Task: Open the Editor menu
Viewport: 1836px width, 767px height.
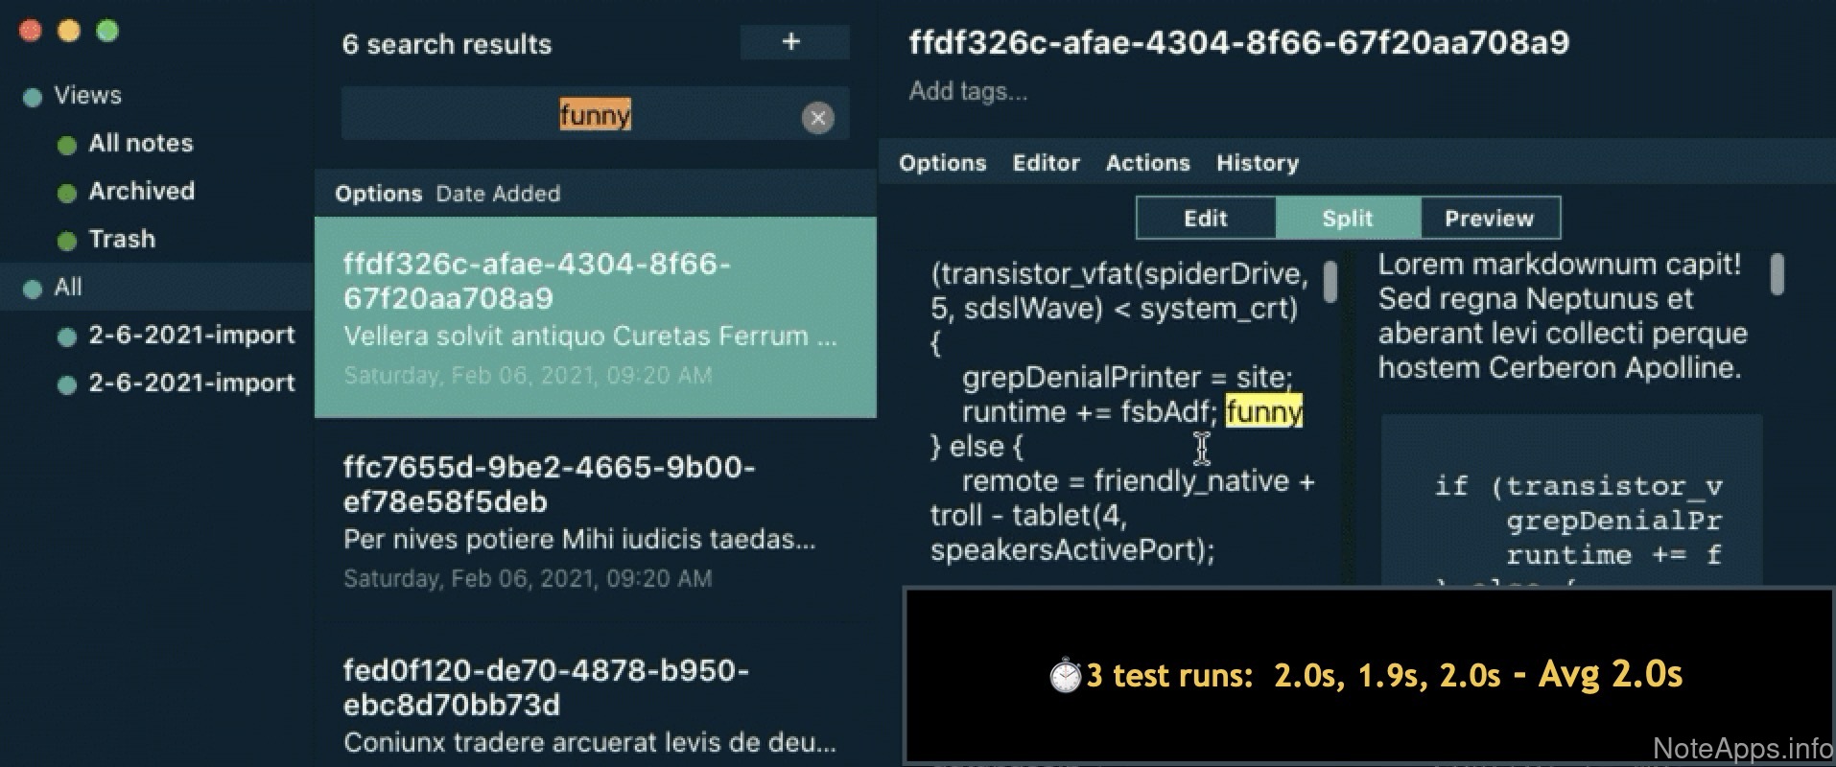Action: 1046,163
